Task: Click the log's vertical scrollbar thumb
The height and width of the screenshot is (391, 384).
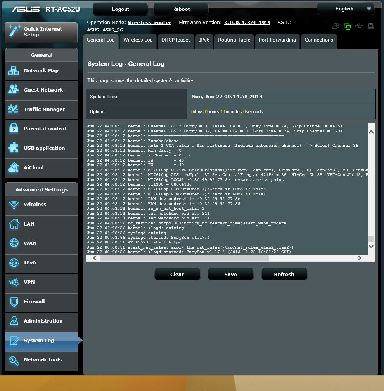Action: pos(371,238)
